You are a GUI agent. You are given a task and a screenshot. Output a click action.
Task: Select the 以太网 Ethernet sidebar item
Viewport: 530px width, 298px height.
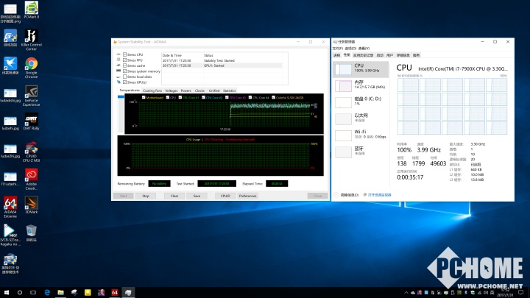point(361,118)
